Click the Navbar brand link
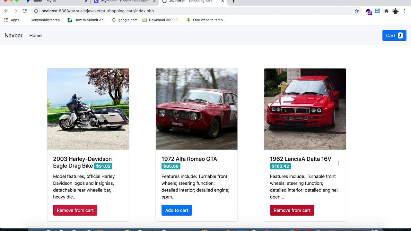The image size is (411, 231). pos(13,35)
